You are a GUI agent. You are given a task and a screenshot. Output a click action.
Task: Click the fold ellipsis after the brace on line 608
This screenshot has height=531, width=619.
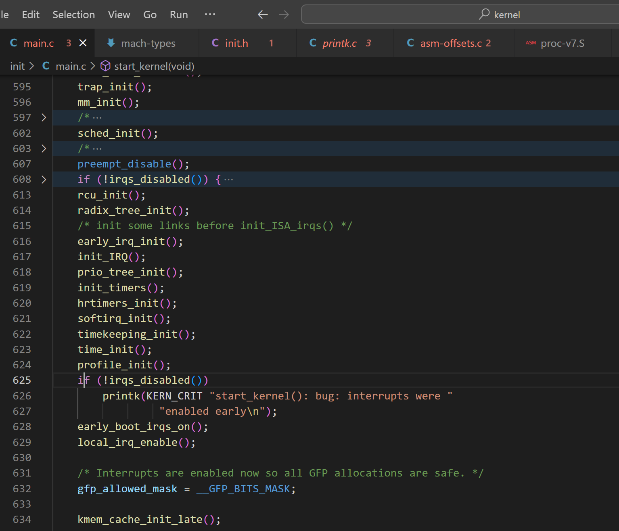[229, 180]
